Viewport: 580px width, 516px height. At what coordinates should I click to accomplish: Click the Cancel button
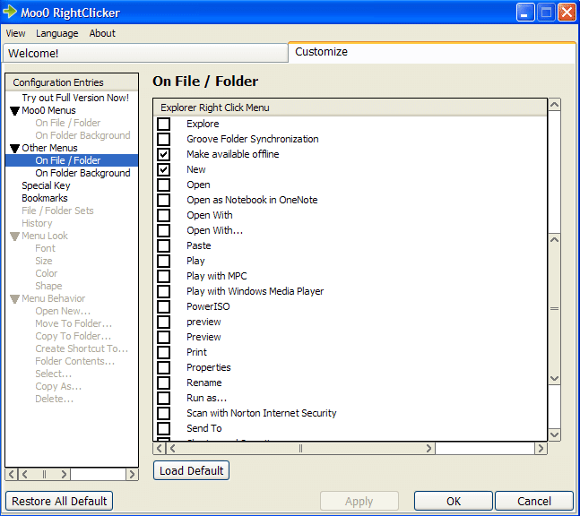(x=534, y=501)
